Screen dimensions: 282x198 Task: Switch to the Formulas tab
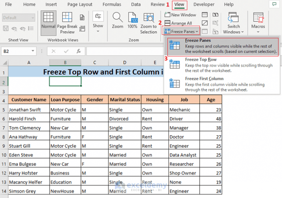(x=112, y=4)
